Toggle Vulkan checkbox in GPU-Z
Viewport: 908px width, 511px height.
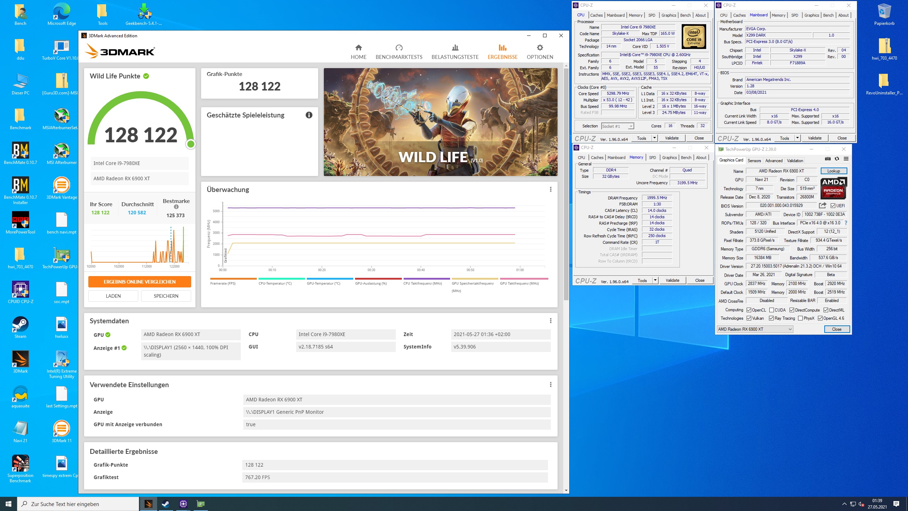tap(749, 318)
